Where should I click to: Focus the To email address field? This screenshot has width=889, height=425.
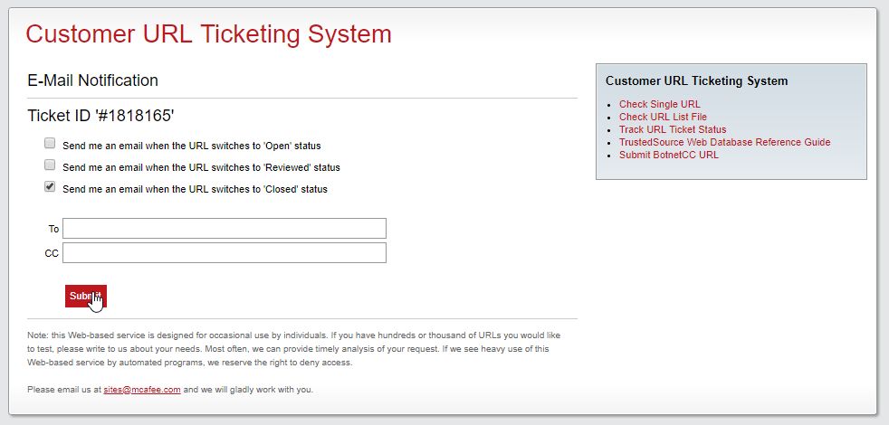[225, 229]
